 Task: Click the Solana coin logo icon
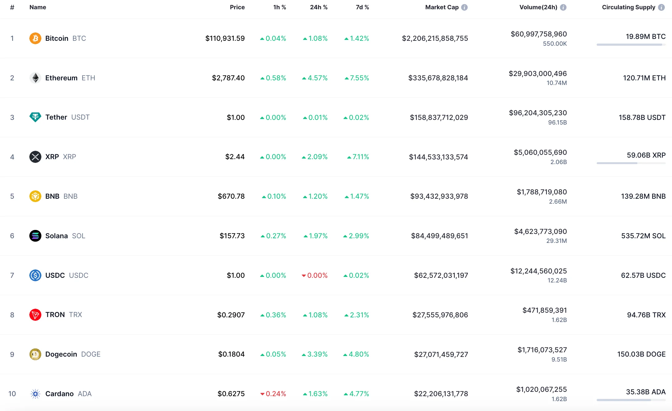point(35,236)
